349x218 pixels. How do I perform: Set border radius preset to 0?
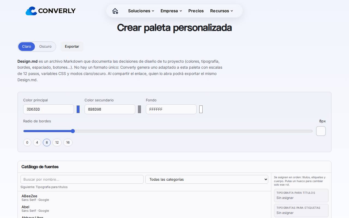point(27,143)
